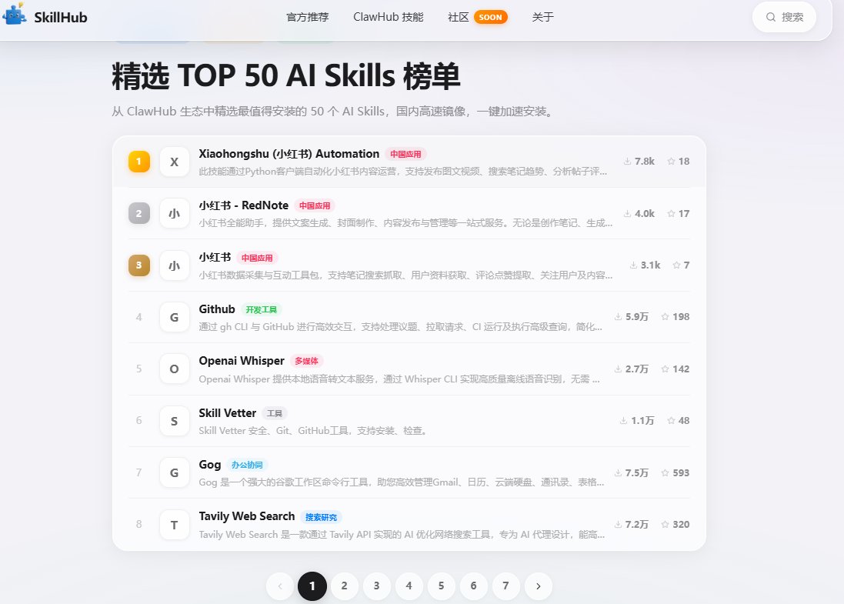Open the Xiaohongshu (小红书) Automation title

[289, 154]
